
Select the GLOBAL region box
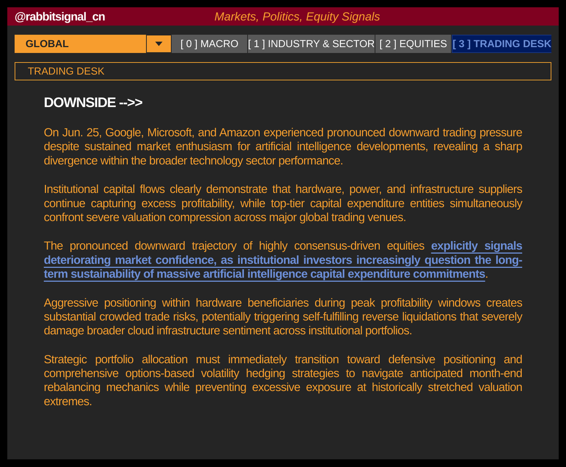(x=80, y=44)
